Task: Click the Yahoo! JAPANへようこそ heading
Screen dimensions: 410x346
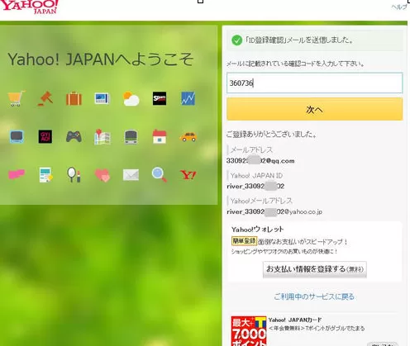Action: [101, 59]
